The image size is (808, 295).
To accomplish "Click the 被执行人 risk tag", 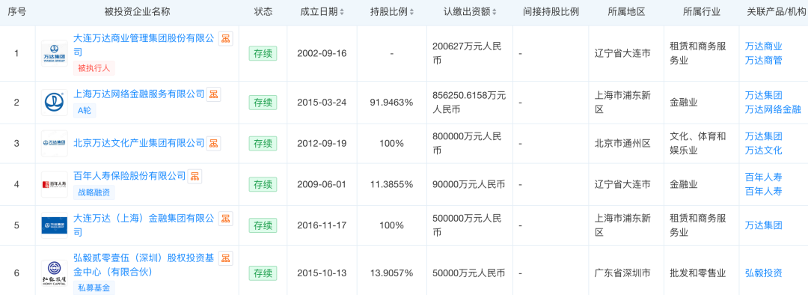I will 94,67.
